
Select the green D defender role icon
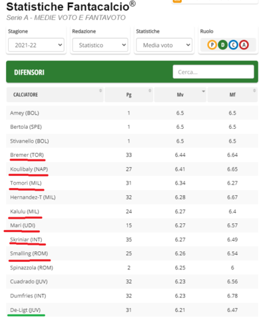[x=222, y=45]
